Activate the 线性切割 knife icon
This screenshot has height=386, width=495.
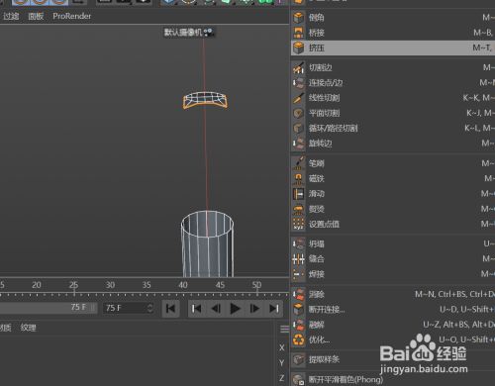(x=299, y=98)
